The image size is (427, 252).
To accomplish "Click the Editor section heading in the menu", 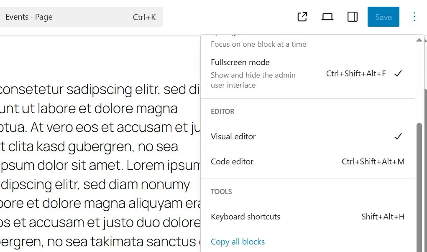I will [x=222, y=111].
